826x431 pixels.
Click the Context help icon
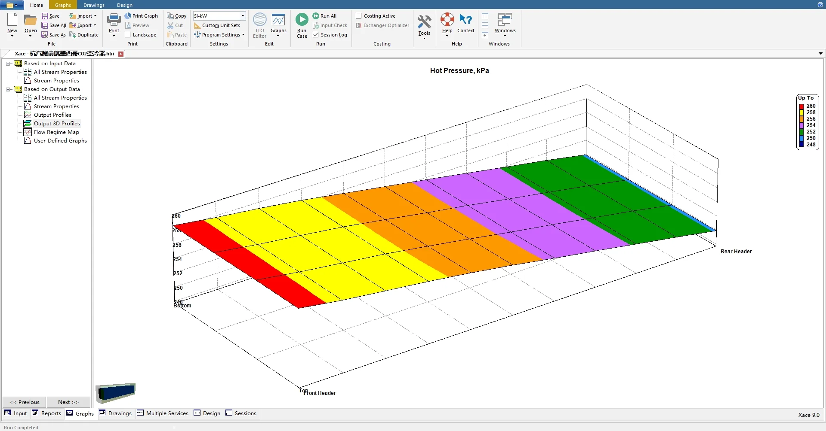pyautogui.click(x=465, y=20)
